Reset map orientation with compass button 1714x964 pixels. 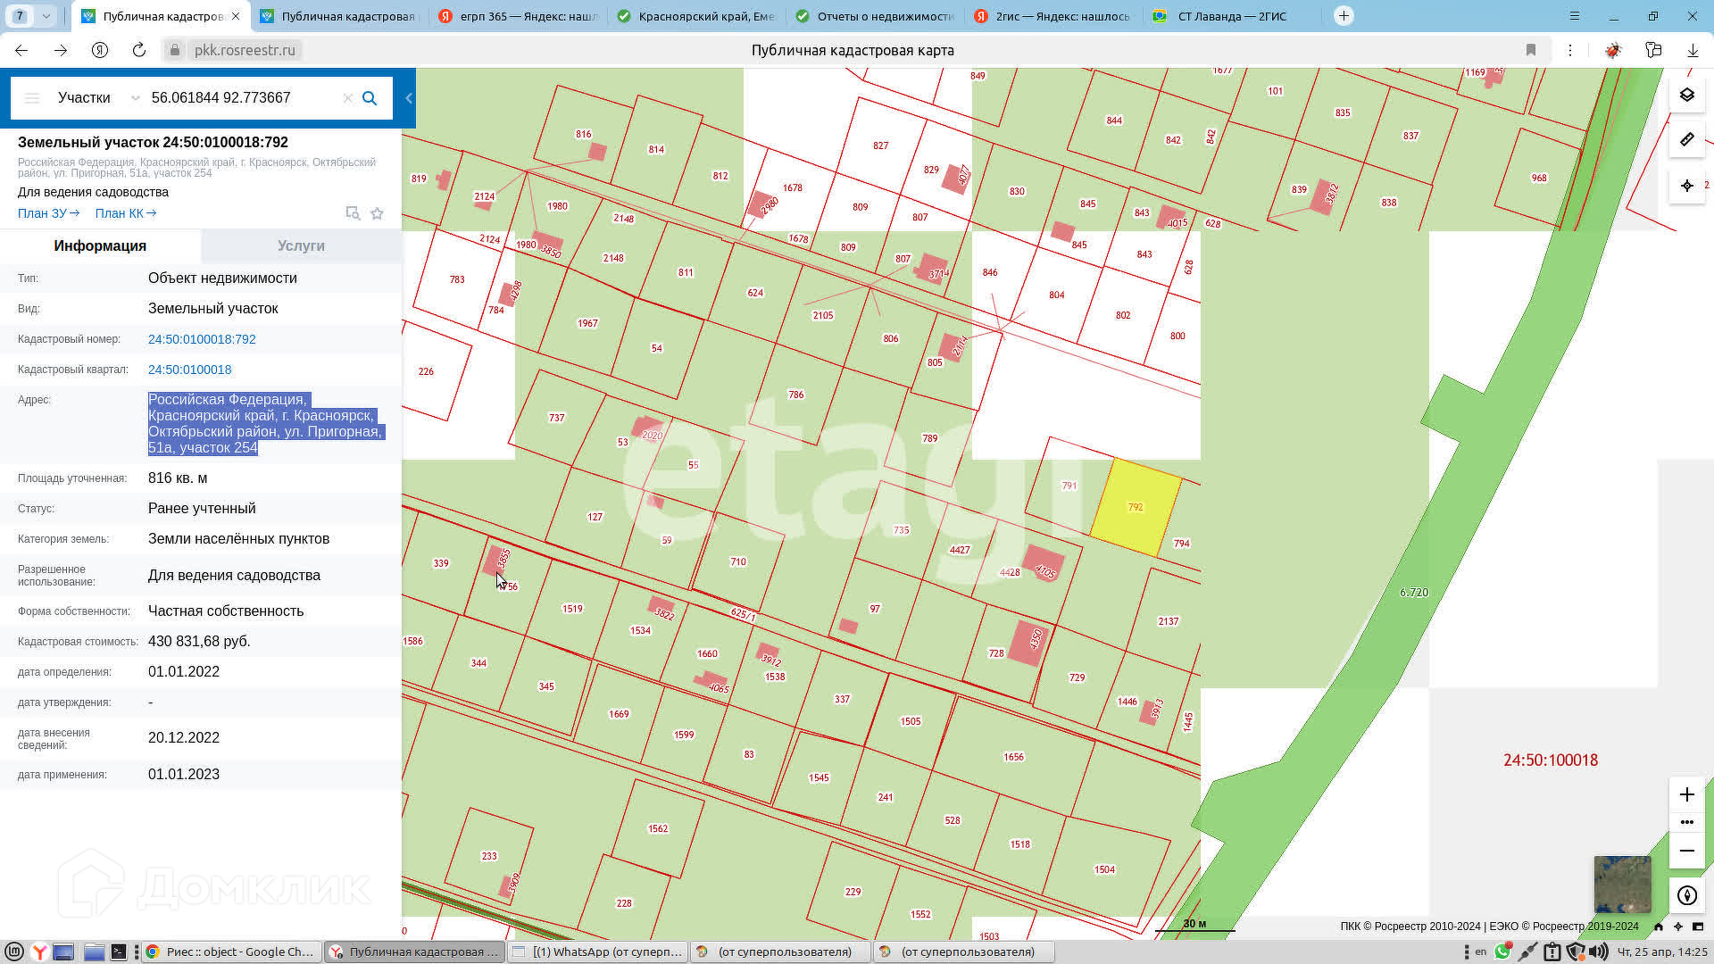(1686, 895)
